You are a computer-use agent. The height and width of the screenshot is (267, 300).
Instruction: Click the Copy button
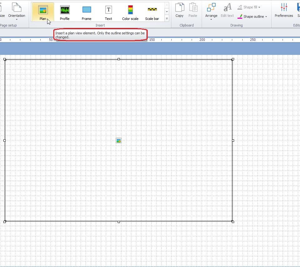pos(180,11)
